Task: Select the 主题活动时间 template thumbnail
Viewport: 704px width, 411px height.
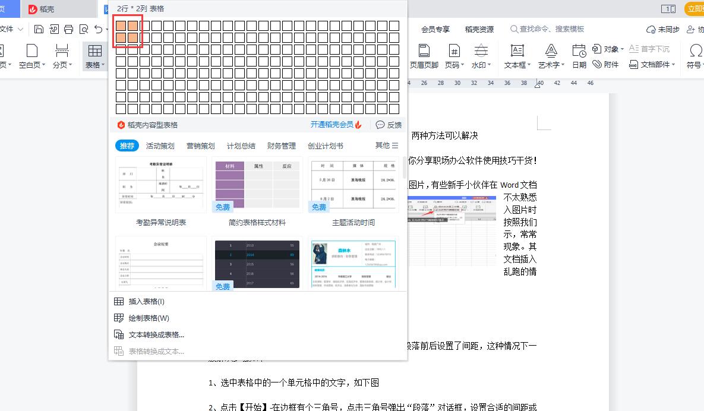Action: click(353, 185)
